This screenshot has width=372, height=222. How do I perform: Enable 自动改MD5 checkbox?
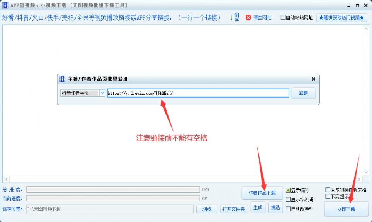click(x=288, y=209)
